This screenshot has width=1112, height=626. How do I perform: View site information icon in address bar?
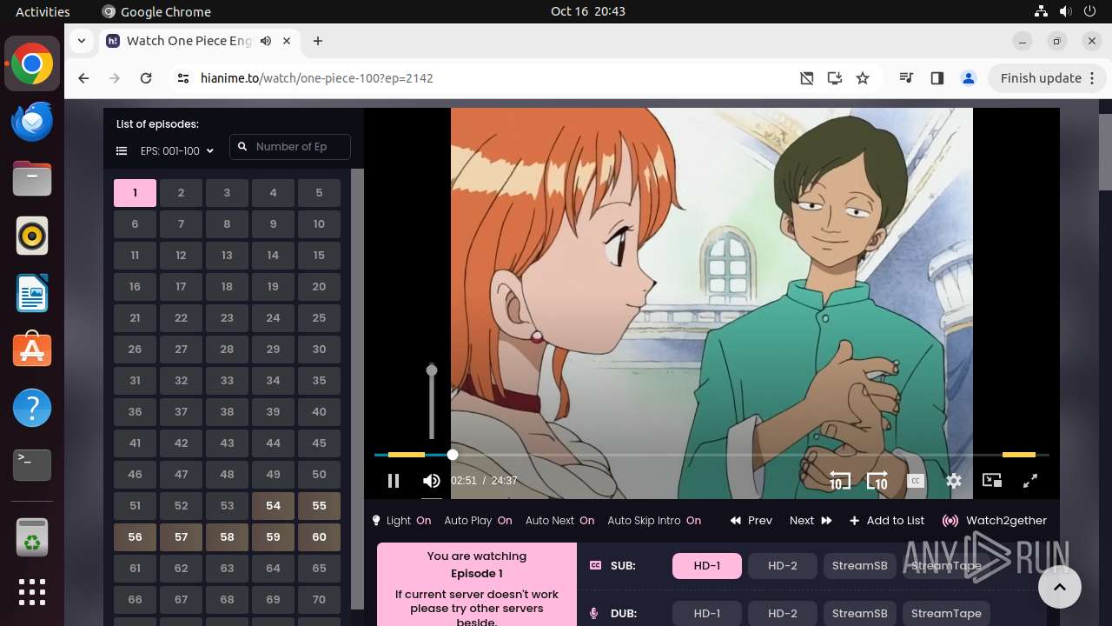click(x=182, y=78)
